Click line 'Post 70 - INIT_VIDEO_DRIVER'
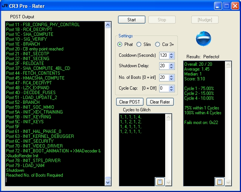Viewport: 241px width, 192px height. point(34,146)
